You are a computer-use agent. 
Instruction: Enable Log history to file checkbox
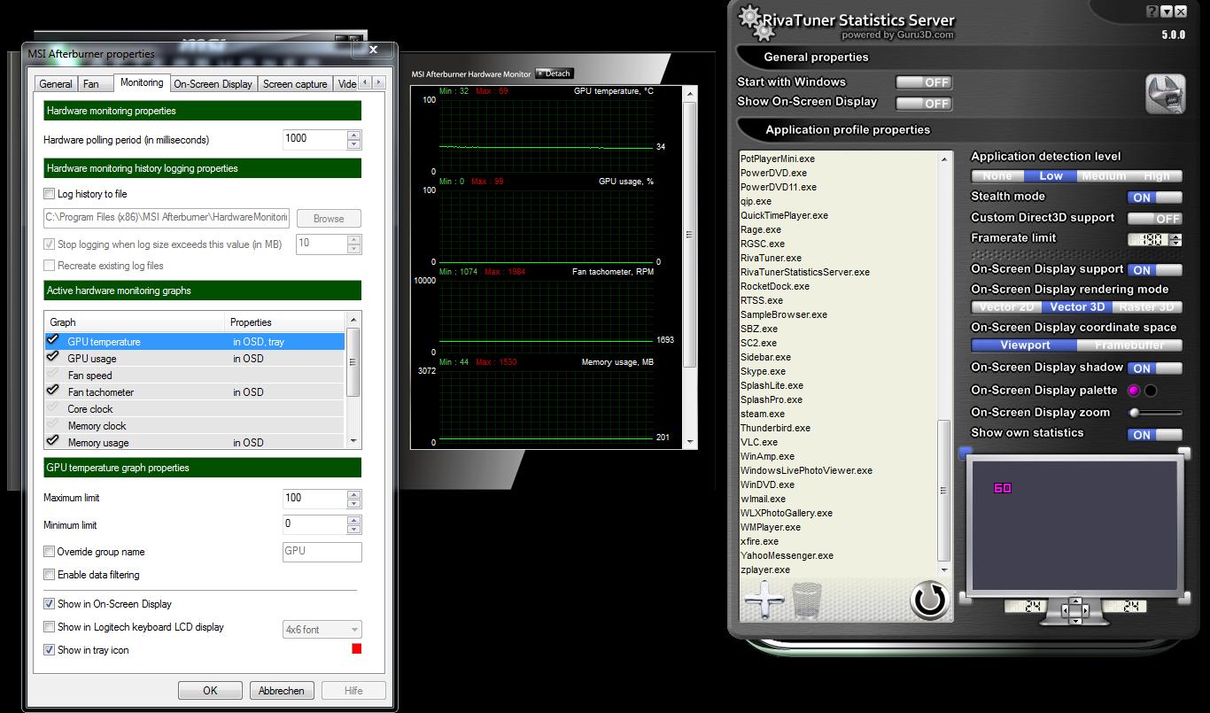pos(50,194)
